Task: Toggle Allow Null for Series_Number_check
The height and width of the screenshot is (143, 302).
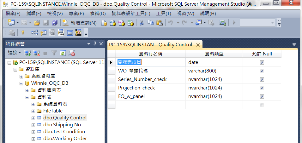Action: (262, 79)
